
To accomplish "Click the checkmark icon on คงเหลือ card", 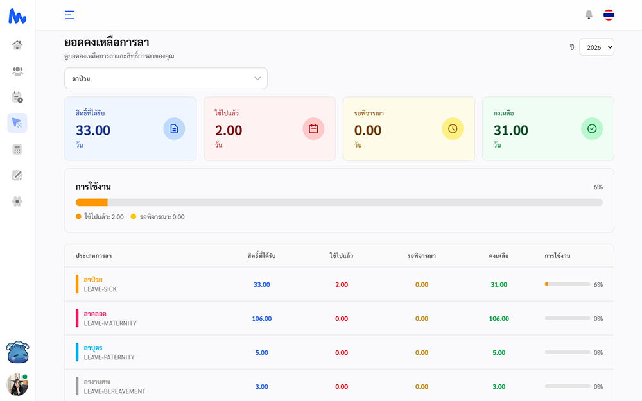I will coord(592,128).
